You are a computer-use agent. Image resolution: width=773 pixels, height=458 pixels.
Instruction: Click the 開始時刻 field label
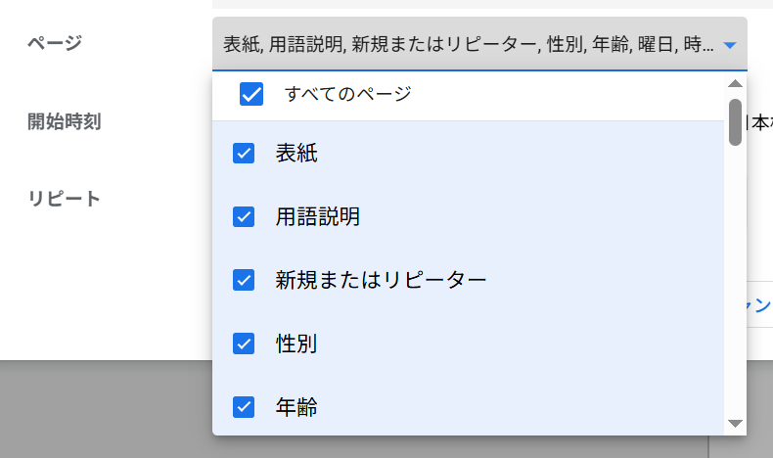[x=64, y=121]
